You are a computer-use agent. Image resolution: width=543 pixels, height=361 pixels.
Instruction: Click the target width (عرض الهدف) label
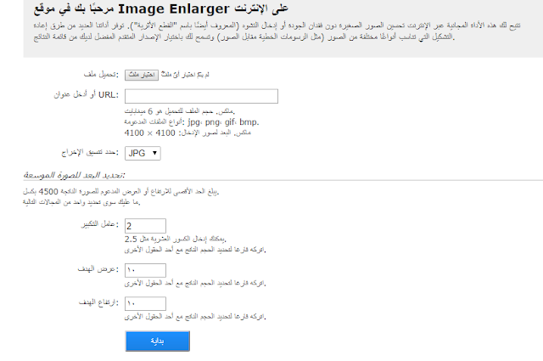coord(98,268)
